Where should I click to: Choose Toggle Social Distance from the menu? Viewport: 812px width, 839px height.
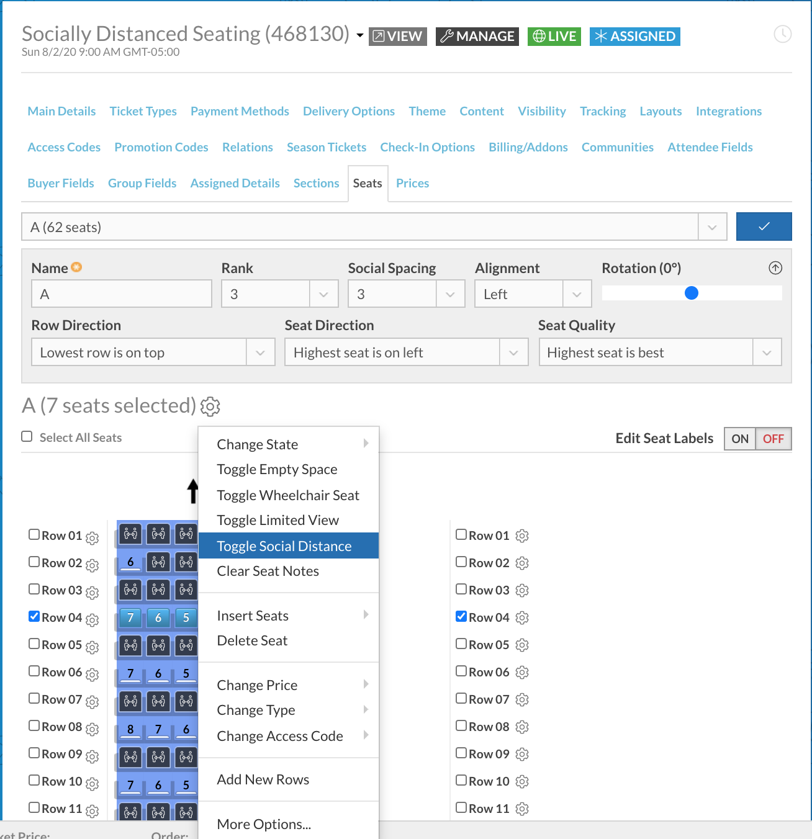tap(284, 546)
